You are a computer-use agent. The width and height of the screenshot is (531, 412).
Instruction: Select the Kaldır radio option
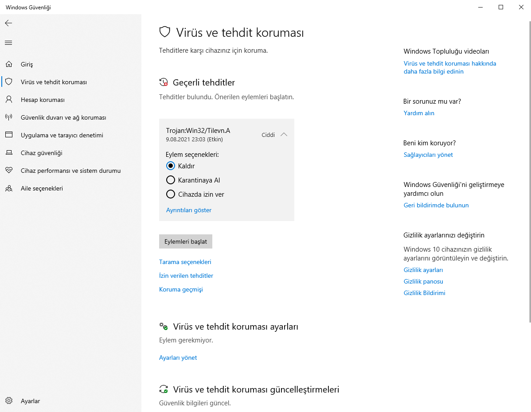[x=171, y=166]
